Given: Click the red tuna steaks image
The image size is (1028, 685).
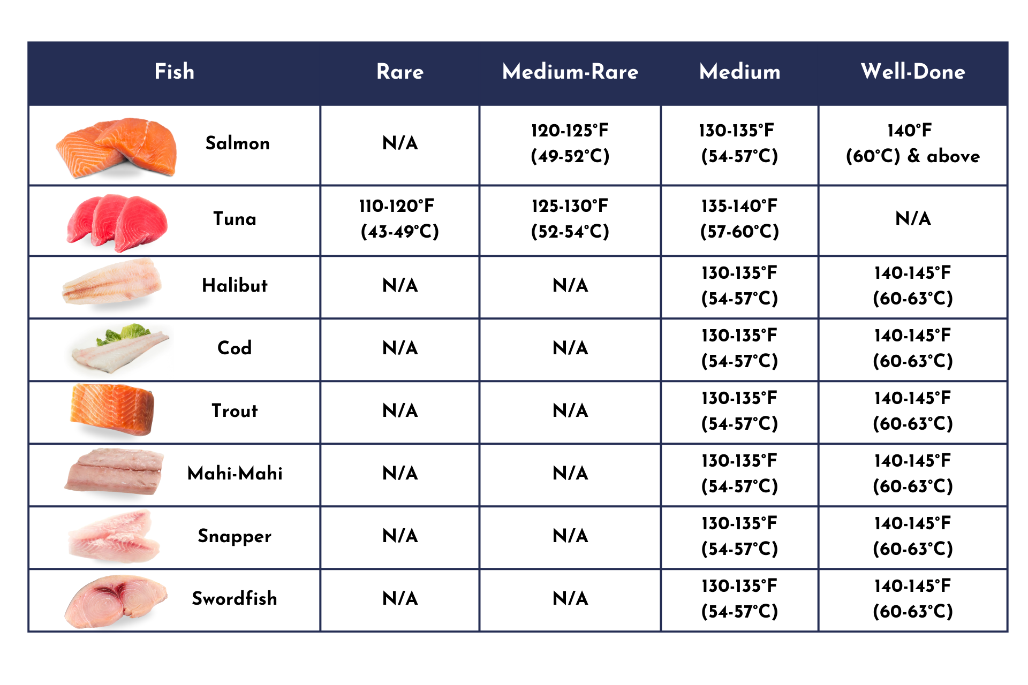Looking at the screenshot, I should (117, 222).
